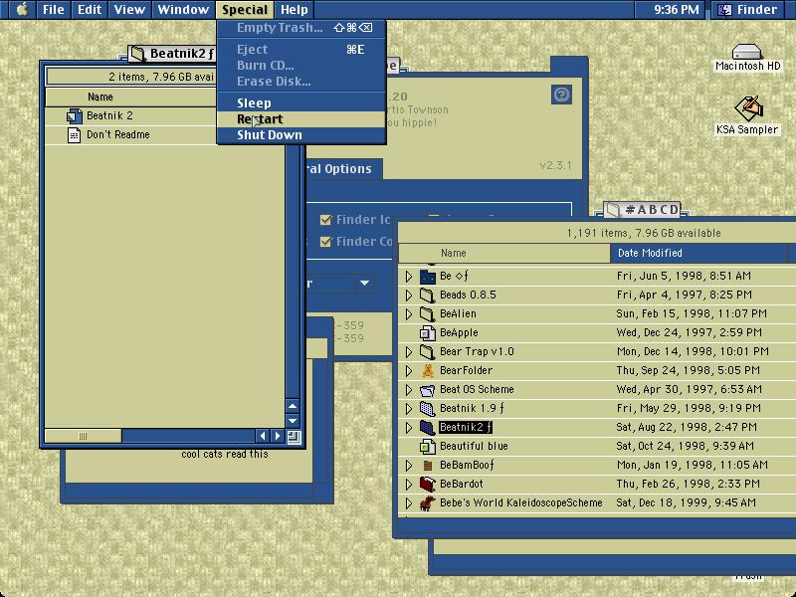Click the BeBardot folder icon
This screenshot has height=597, width=796.
point(428,485)
